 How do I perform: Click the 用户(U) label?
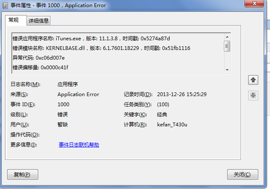[20, 125]
